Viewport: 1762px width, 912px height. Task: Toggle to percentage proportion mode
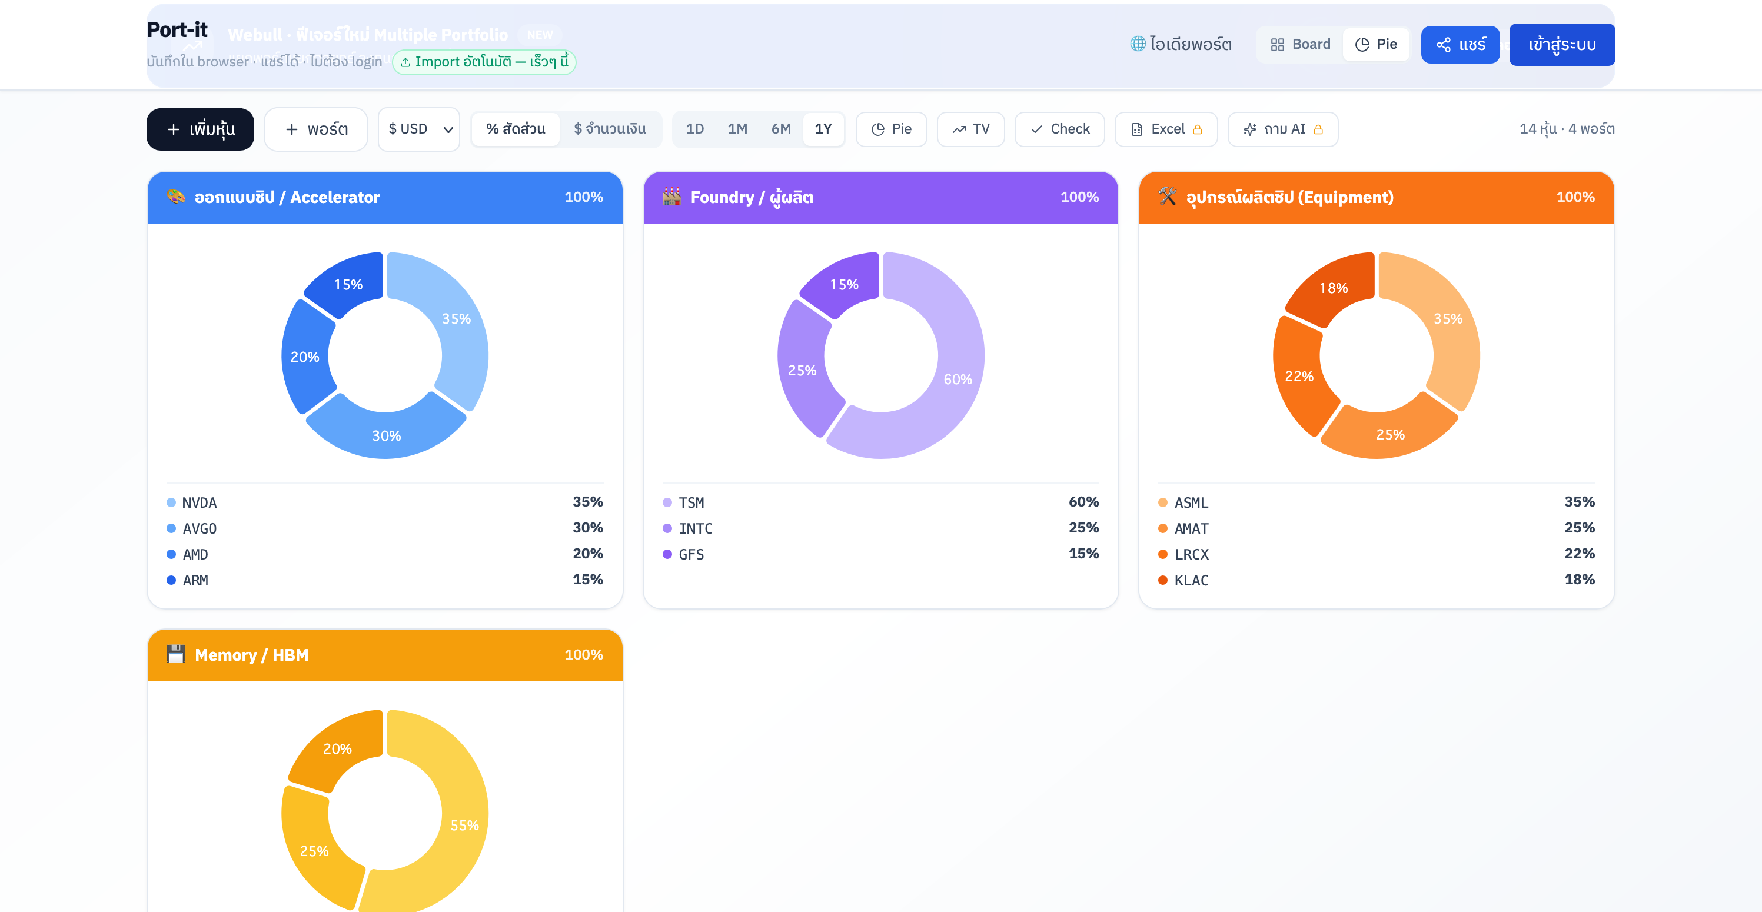coord(516,129)
